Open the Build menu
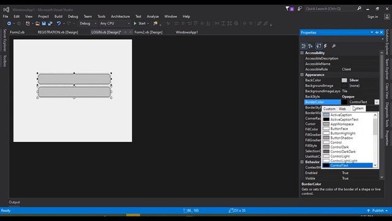 click(x=58, y=17)
